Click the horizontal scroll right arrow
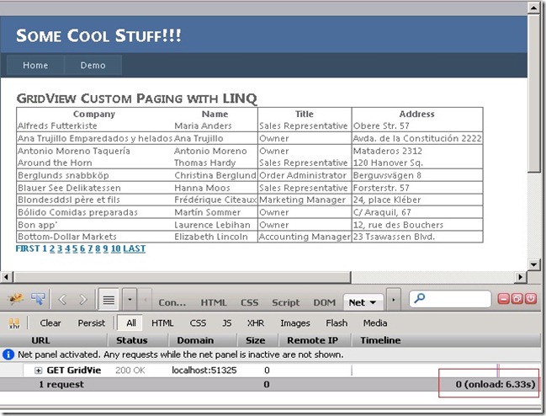 [520, 277]
